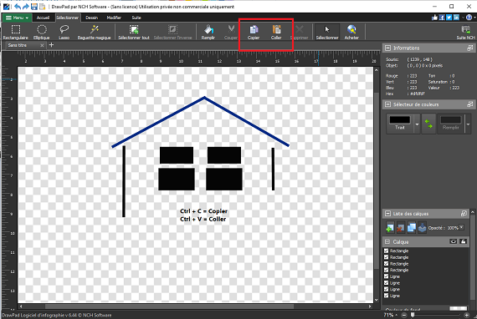This screenshot has height=319, width=477.
Task: Uncheck the topmost Rectangle layer checkbox
Action: (x=386, y=251)
